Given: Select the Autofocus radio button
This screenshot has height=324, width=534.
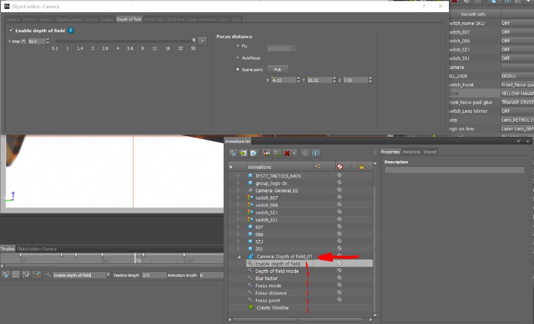Looking at the screenshot, I should (238, 58).
